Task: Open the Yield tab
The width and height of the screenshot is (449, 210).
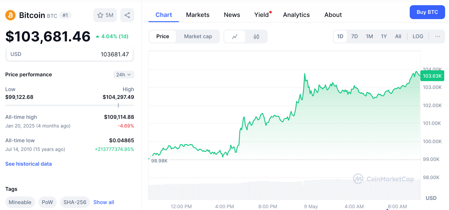Action: (x=262, y=15)
